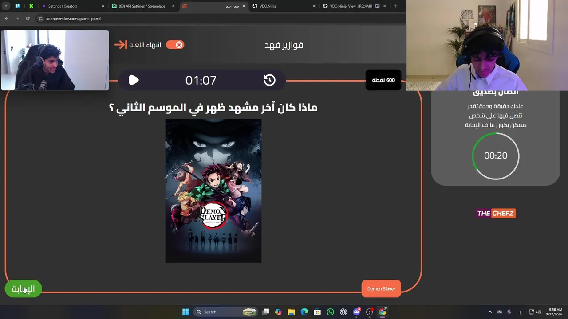Open volume control in the system tray
Viewport: 568px width, 319px height.
point(539,312)
